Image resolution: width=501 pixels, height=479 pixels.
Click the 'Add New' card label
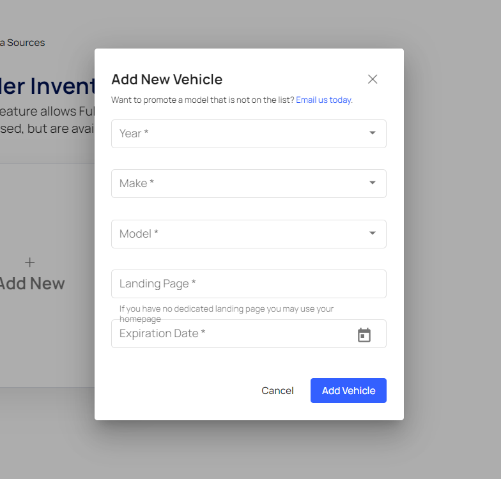point(32,284)
